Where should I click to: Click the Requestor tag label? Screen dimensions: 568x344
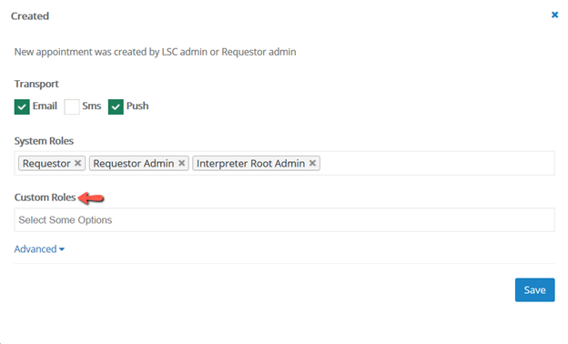pos(46,163)
